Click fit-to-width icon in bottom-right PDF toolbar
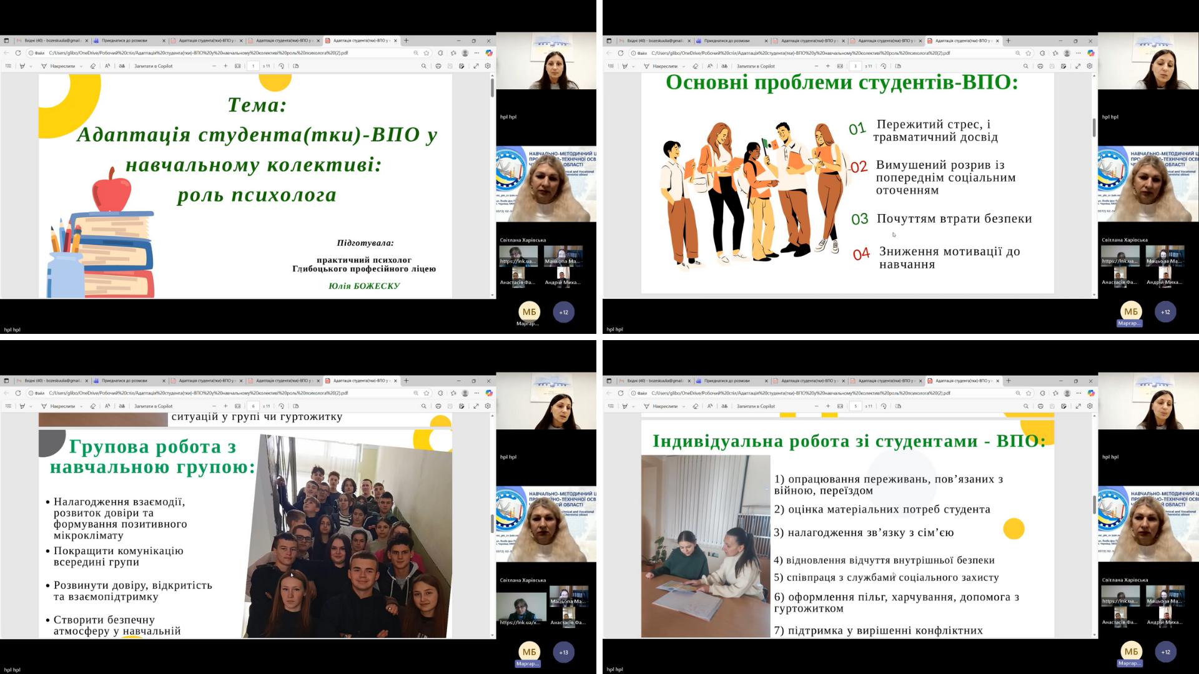Image resolution: width=1199 pixels, height=674 pixels. point(840,406)
